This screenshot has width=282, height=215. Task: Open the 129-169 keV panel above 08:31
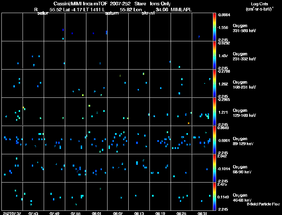[202, 112]
